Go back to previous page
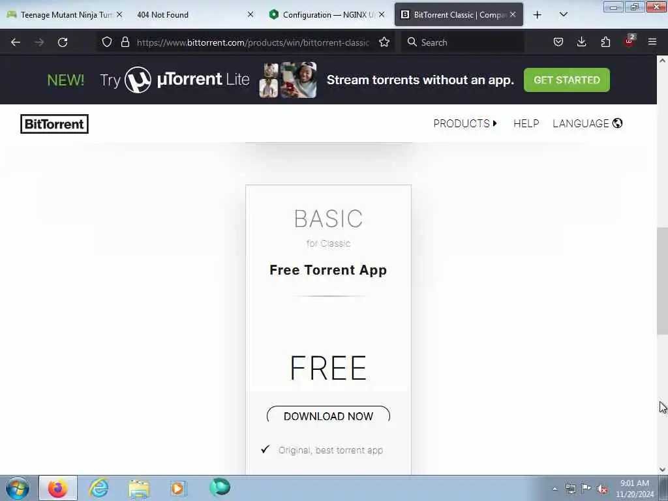668x501 pixels. click(x=16, y=42)
